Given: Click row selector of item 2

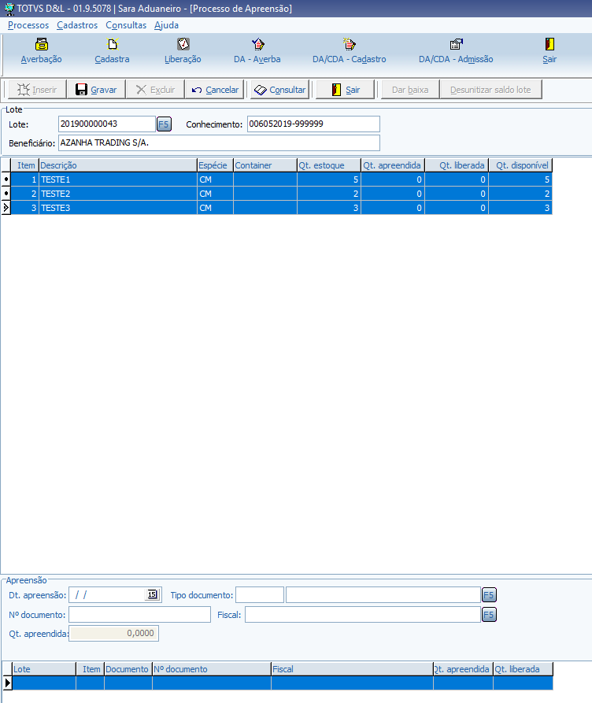Looking at the screenshot, I should (x=6, y=194).
